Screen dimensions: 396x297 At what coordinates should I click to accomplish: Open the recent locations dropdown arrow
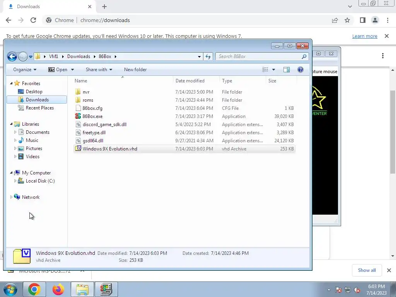31,57
